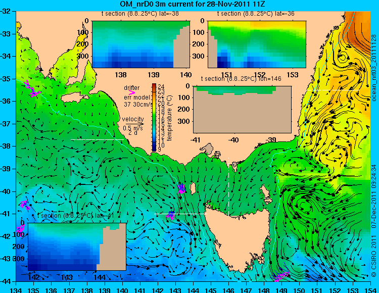The width and height of the screenshot is (379, 293).
Task: Click the drifter cluster in western Bass Strait
Action: click(x=181, y=188)
